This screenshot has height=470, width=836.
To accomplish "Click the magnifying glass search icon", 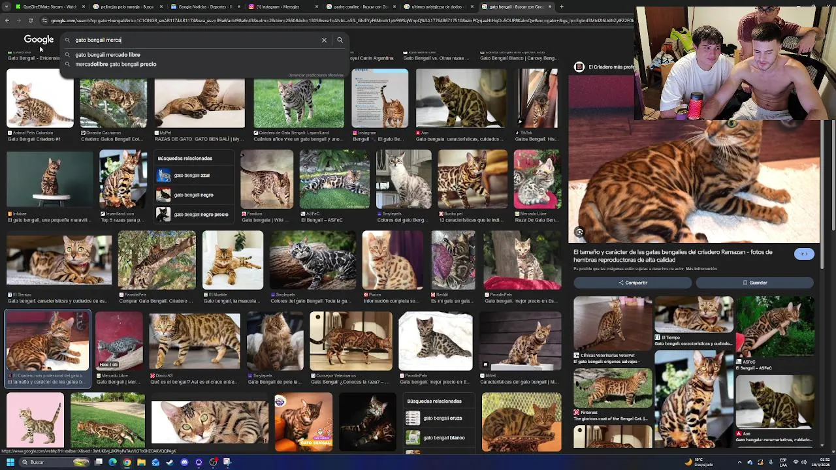I will click(x=340, y=40).
